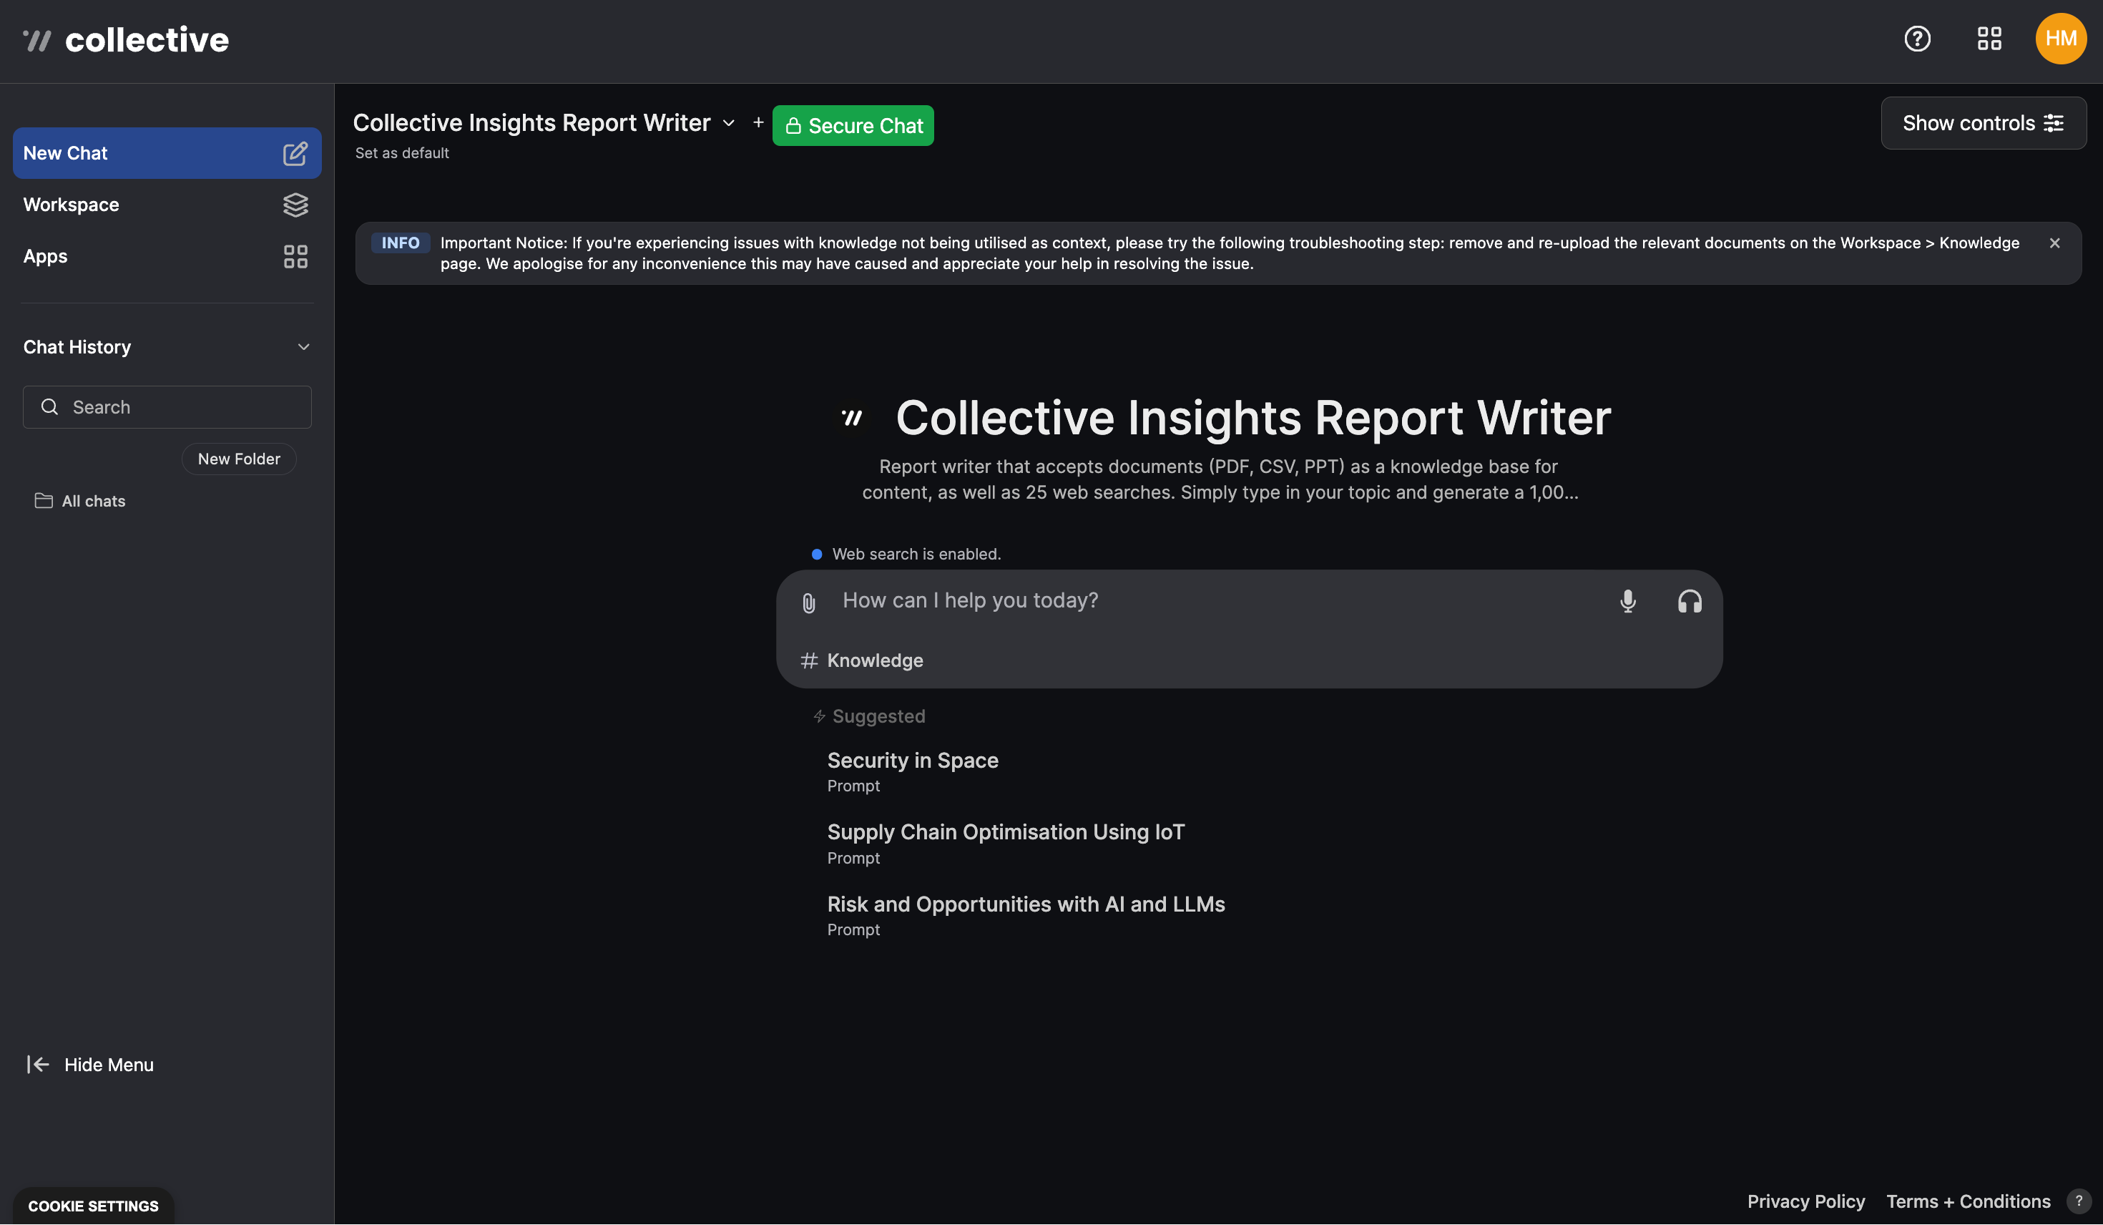Select the All chats folder
This screenshot has width=2103, height=1225.
pyautogui.click(x=80, y=500)
